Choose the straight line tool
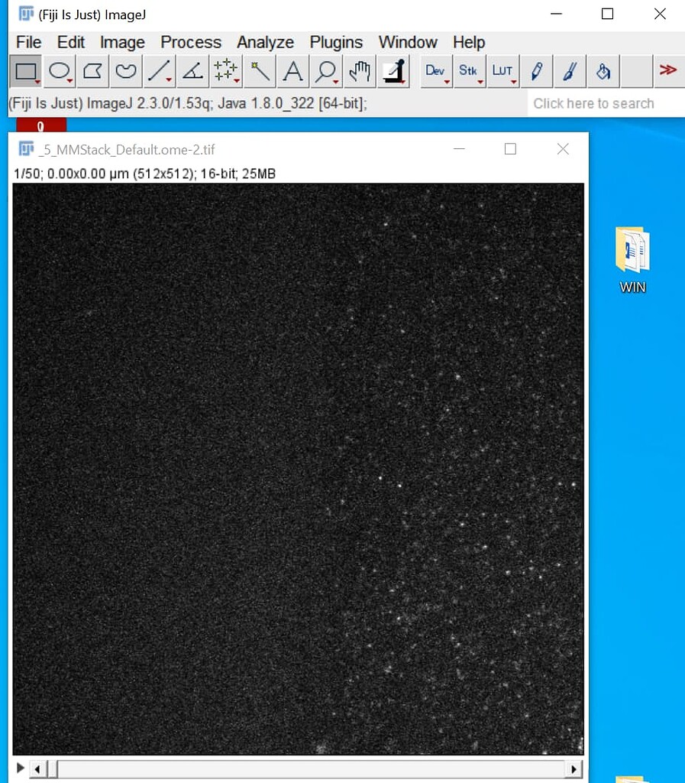Viewport: 685px width, 783px height. point(158,71)
